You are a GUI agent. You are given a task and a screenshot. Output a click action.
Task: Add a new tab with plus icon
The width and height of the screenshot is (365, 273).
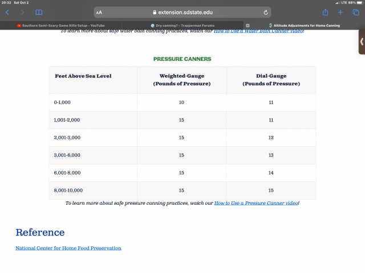point(340,12)
